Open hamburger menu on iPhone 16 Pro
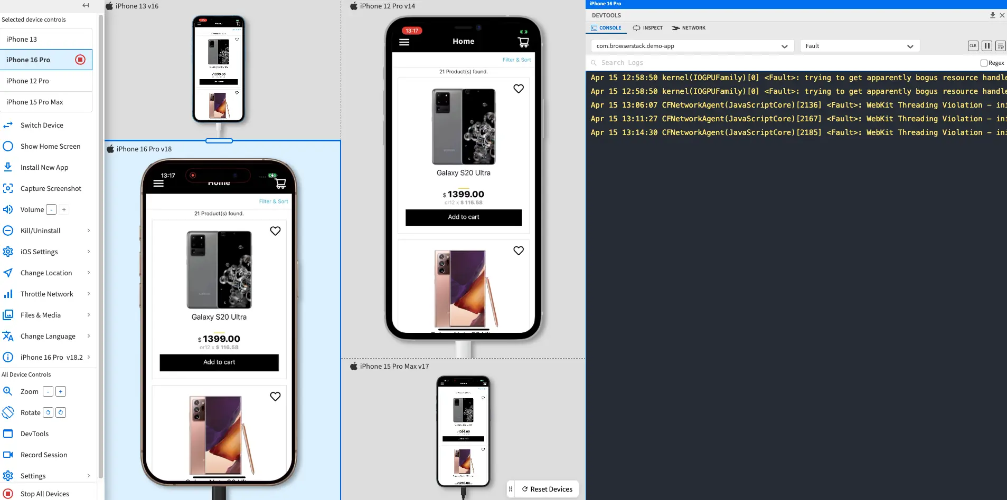 158,184
